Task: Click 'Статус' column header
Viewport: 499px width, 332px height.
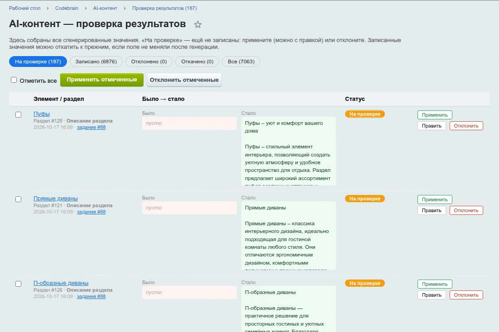Action: (x=355, y=99)
